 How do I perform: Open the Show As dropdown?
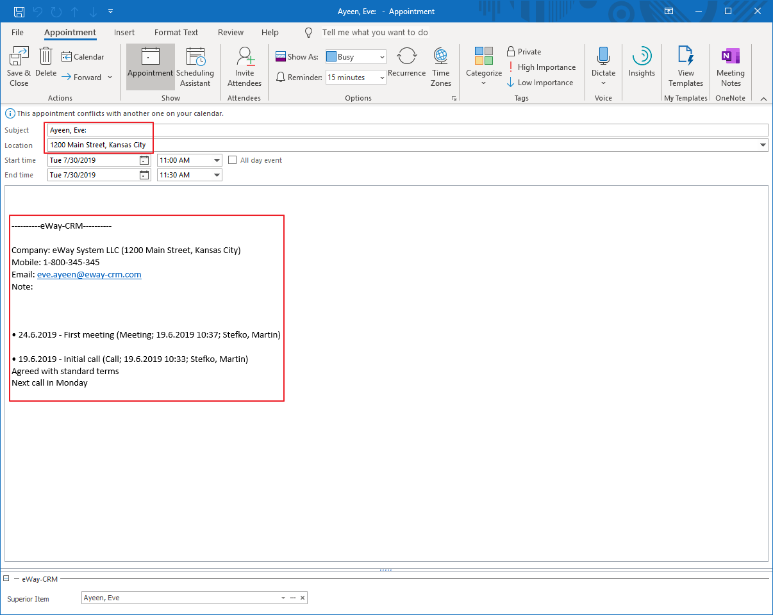(381, 56)
